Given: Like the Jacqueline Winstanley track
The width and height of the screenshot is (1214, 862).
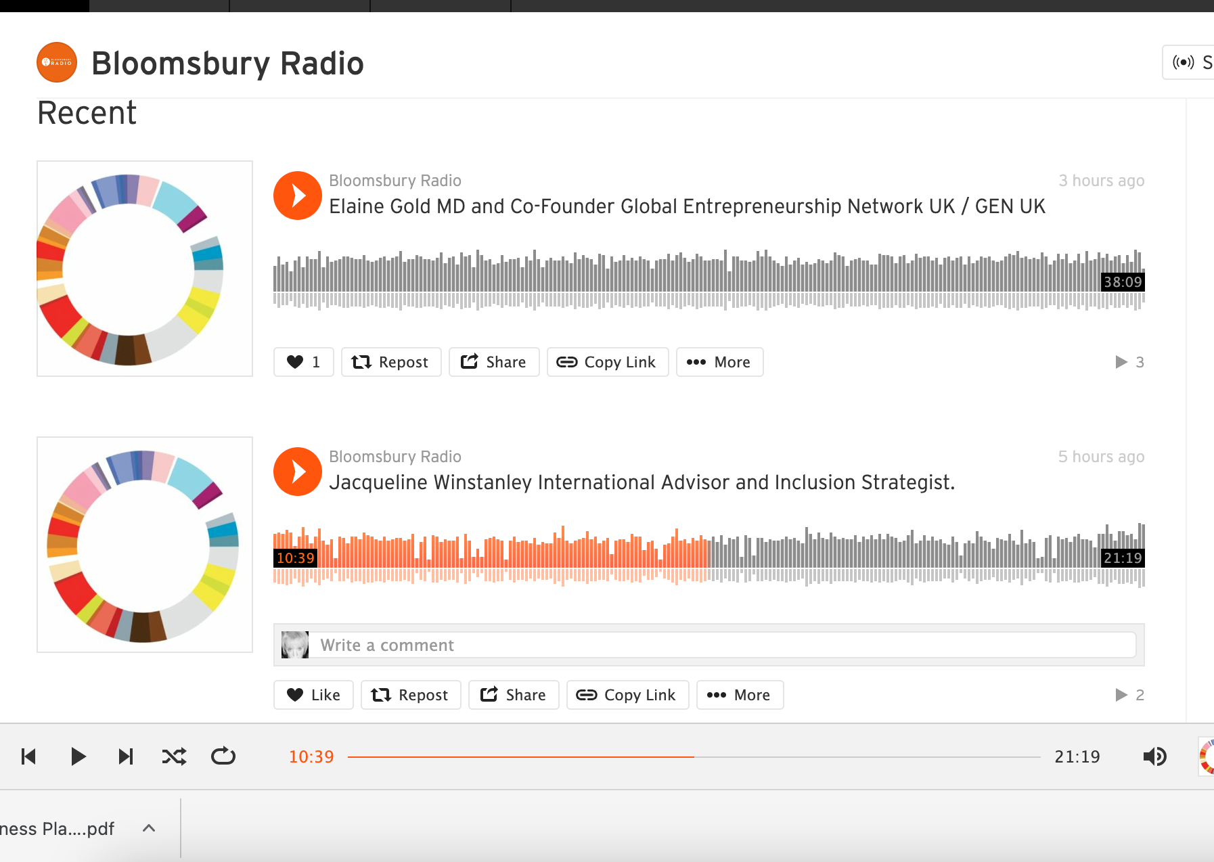Looking at the screenshot, I should click(313, 695).
